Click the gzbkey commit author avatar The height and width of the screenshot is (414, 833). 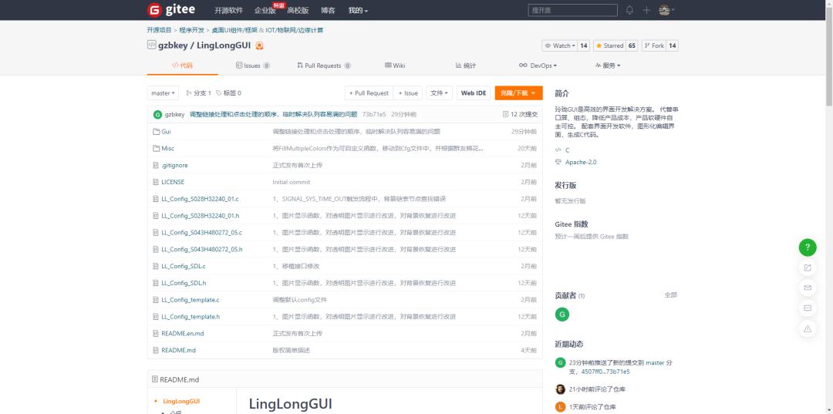pyautogui.click(x=157, y=115)
